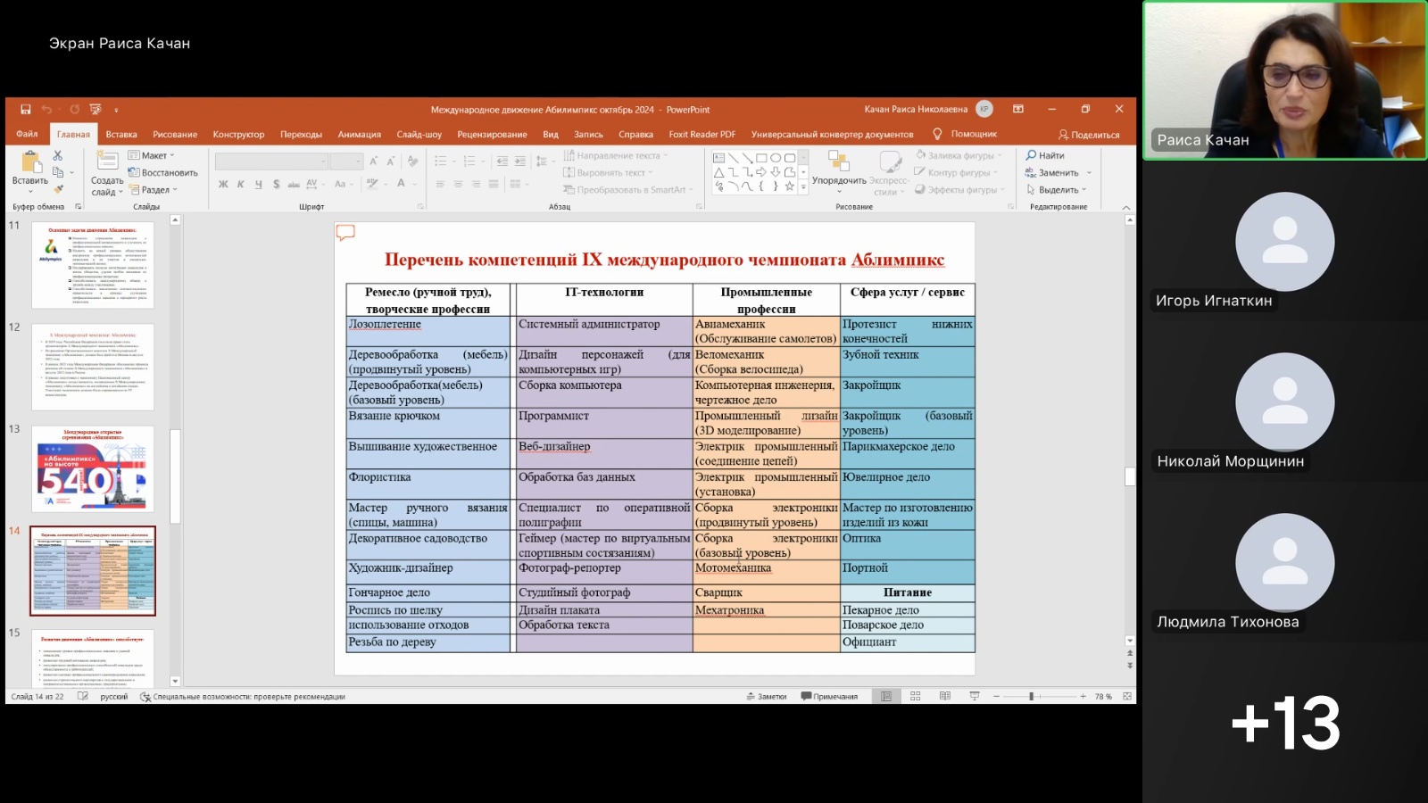Collapse the ribbon with the chevron

point(1125,207)
